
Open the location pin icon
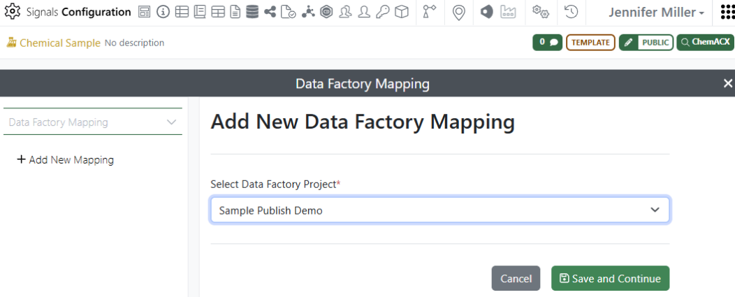[458, 13]
